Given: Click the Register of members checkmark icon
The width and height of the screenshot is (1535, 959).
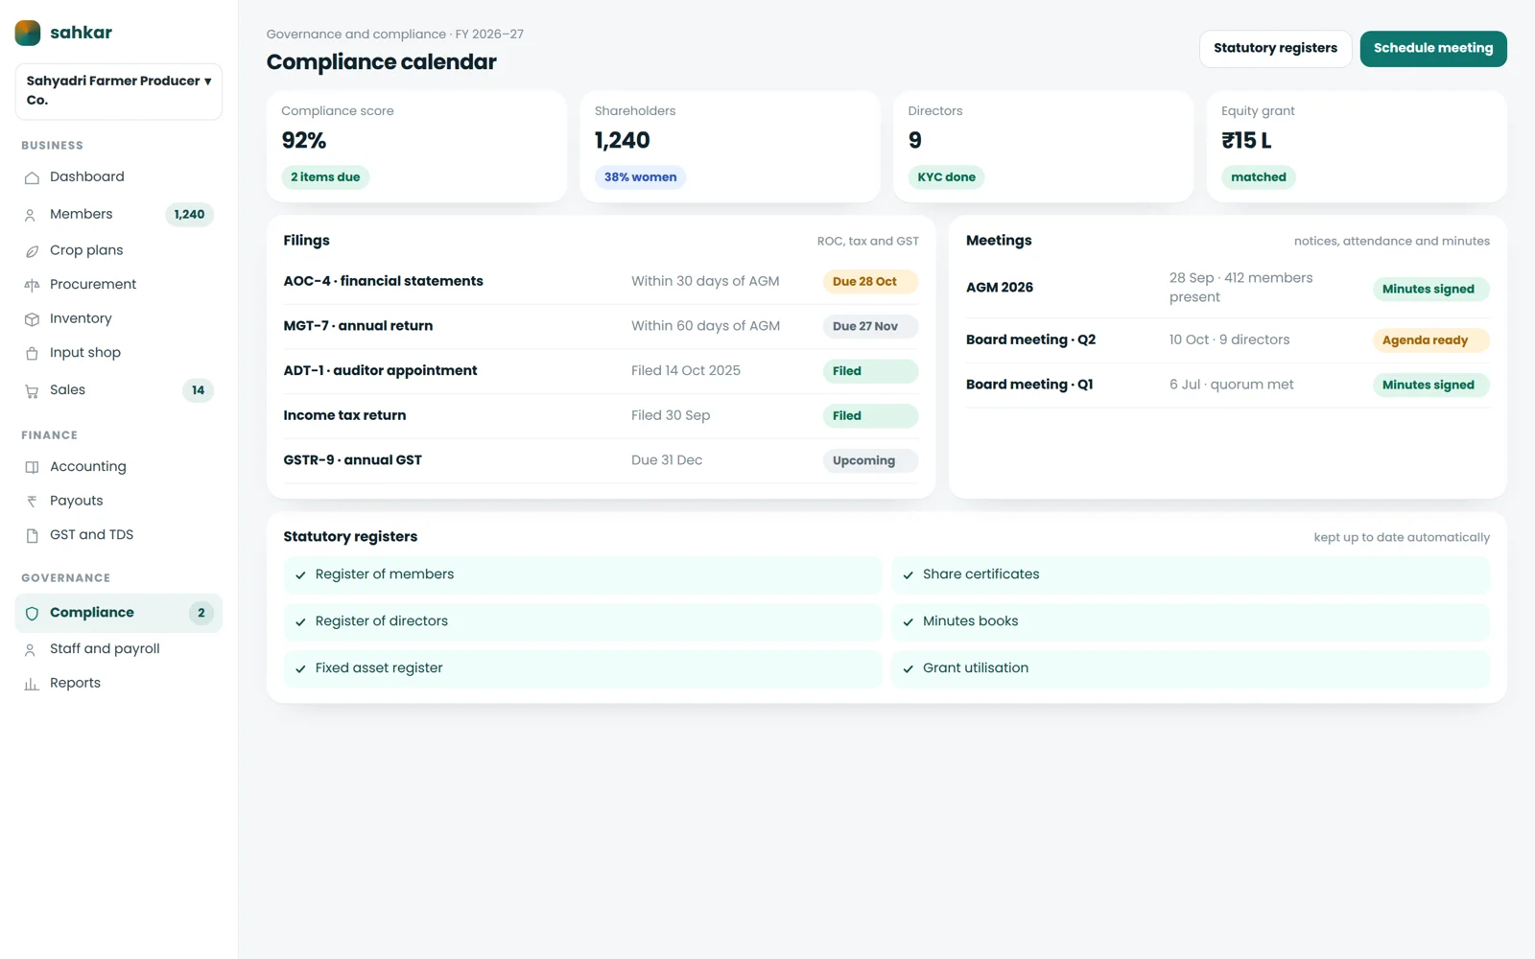Looking at the screenshot, I should (300, 574).
